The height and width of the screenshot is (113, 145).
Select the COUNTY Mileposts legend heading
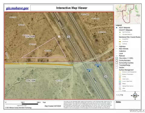pyautogui.click(x=126, y=30)
